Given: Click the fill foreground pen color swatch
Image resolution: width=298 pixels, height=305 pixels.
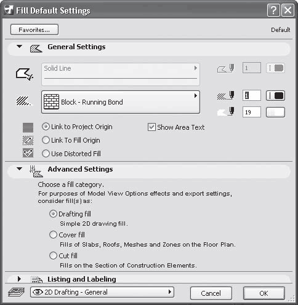Looking at the screenshot, I should coord(275,96).
